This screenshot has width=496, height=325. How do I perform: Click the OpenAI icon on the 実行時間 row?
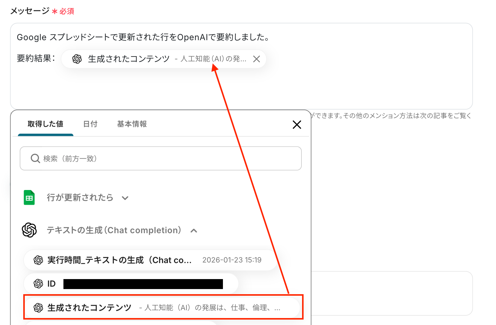(x=38, y=260)
